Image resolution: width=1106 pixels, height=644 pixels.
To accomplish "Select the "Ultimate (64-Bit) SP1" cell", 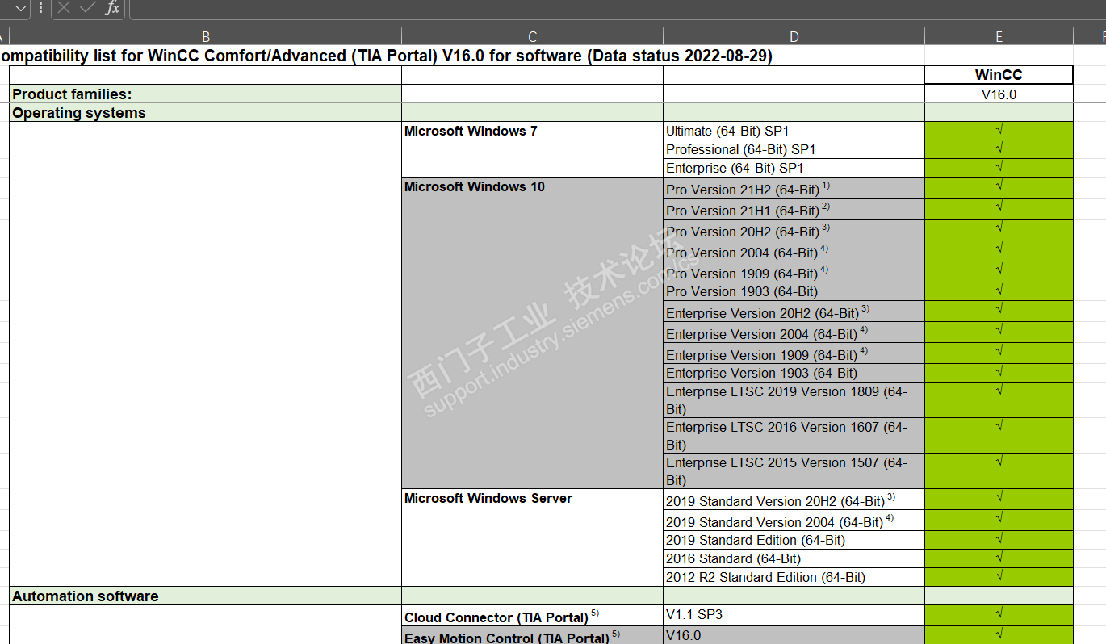I will click(794, 131).
